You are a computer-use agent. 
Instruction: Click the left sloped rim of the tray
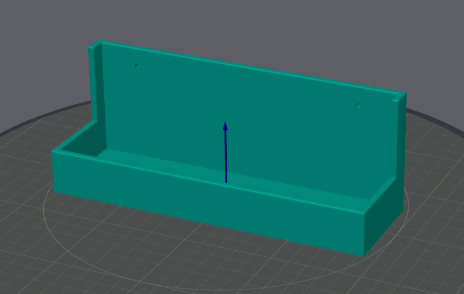(74, 137)
